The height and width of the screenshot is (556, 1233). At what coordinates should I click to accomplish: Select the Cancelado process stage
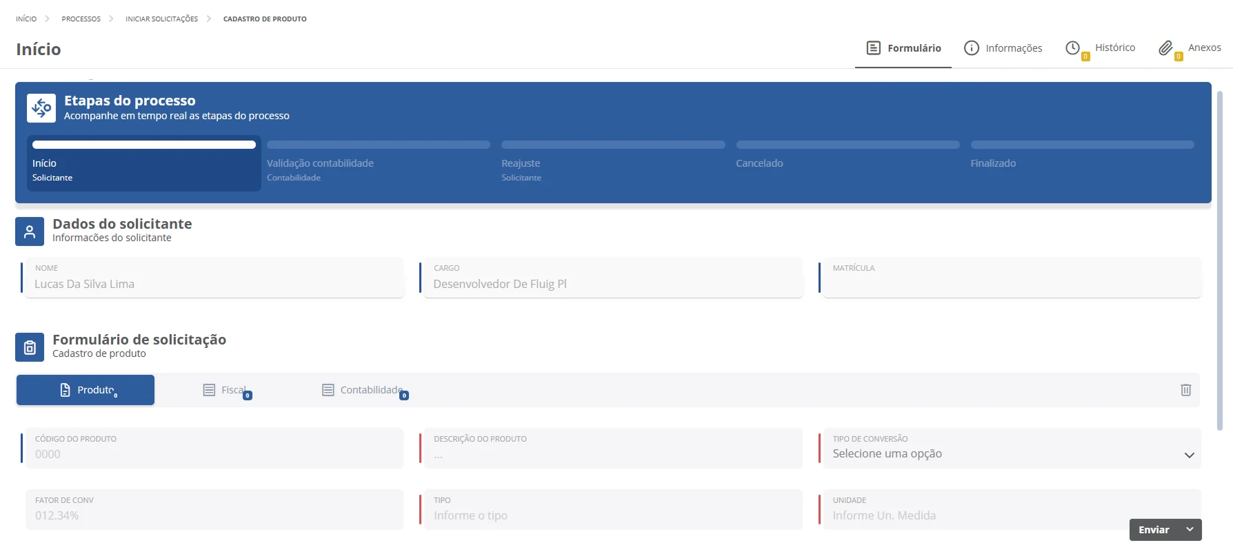[848, 163]
